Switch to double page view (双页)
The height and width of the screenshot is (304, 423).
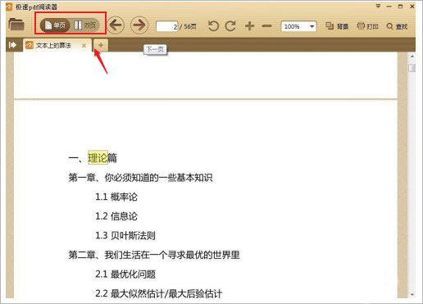(x=85, y=25)
